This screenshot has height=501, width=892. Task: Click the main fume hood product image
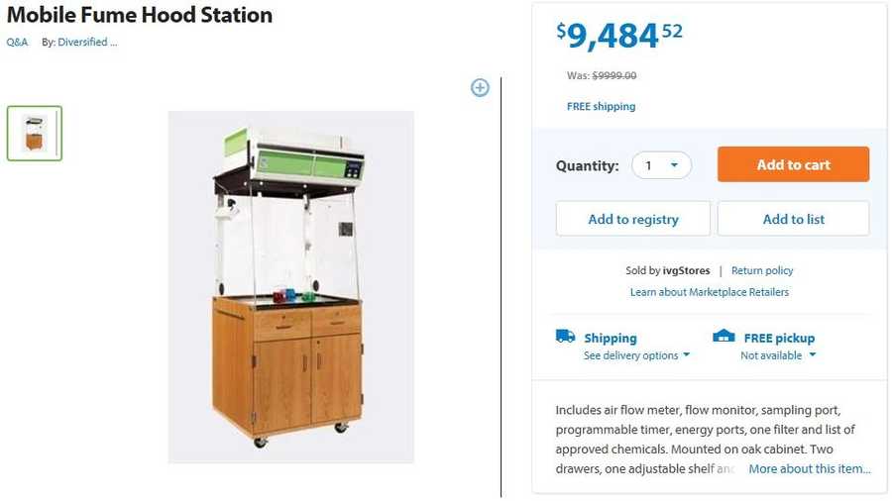(290, 287)
